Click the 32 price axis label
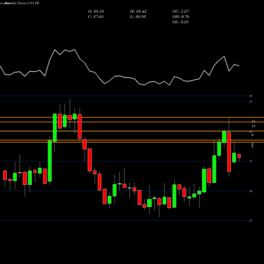Viewport: 264px width, 264px height. click(251, 191)
